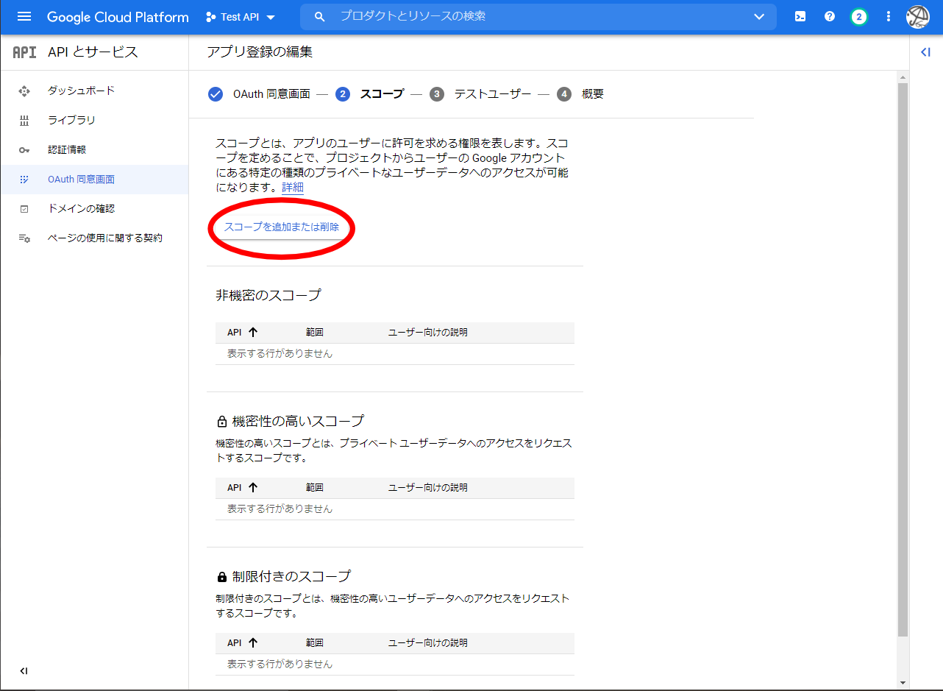
Task: Click 範囲 header in restricted scopes table
Action: 315,642
